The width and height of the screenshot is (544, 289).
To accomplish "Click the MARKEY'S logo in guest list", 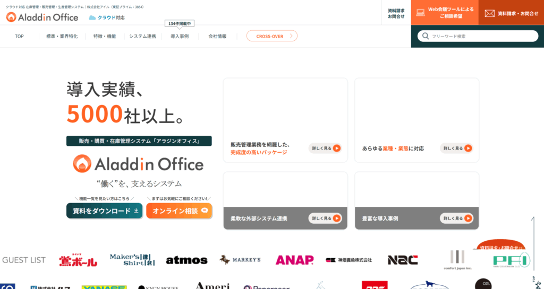I will tap(240, 260).
